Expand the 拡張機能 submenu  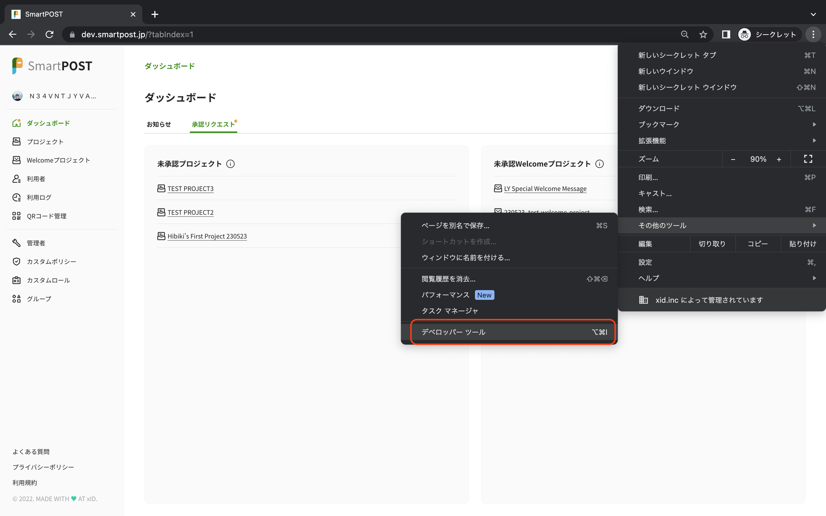(722, 141)
